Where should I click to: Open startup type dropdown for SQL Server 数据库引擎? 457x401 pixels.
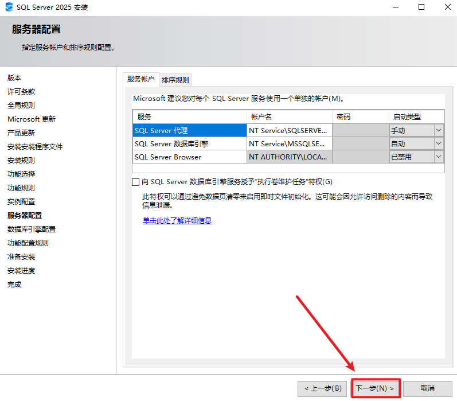[x=439, y=143]
